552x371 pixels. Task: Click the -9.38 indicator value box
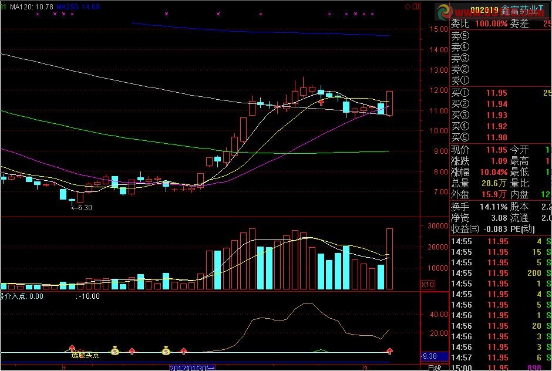(435, 356)
